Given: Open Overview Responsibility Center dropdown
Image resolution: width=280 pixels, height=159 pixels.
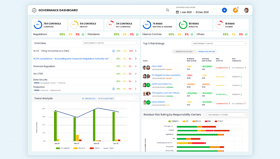Looking at the screenshot, I should coord(110,43).
